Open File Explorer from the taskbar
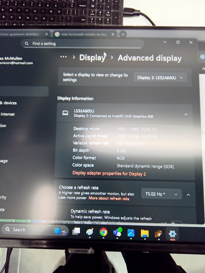 (145, 233)
